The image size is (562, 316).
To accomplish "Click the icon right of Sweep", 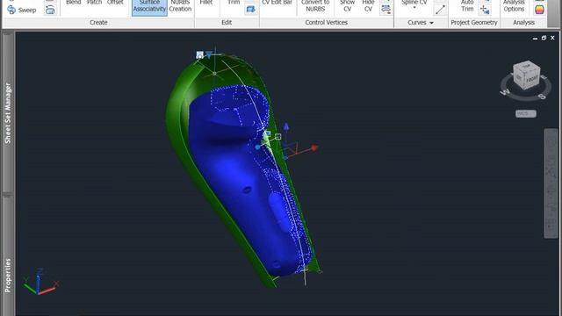I will click(x=50, y=10).
